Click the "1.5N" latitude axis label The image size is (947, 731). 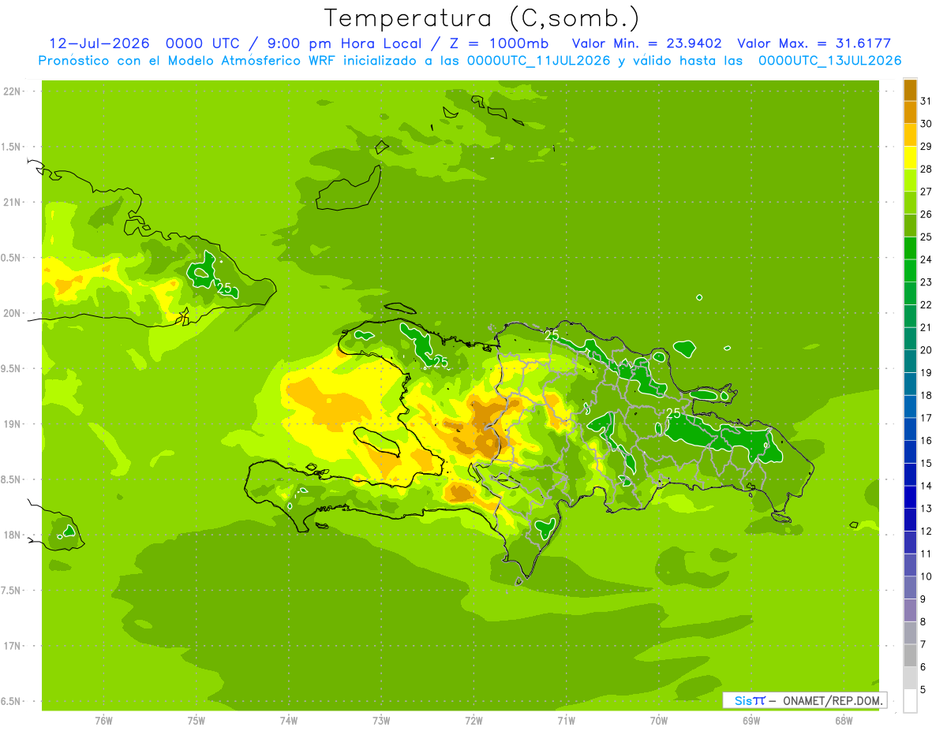point(13,147)
